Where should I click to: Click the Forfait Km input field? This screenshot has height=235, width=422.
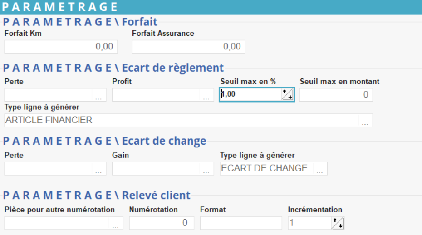tap(61, 47)
